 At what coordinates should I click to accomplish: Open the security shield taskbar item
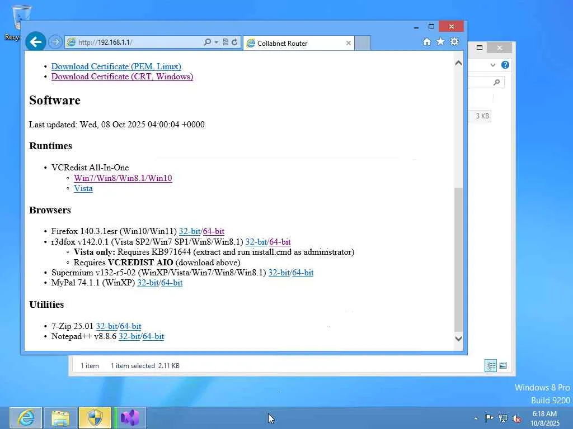tap(95, 418)
